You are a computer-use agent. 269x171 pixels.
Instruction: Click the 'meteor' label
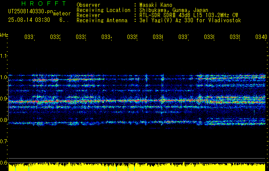[62, 14]
